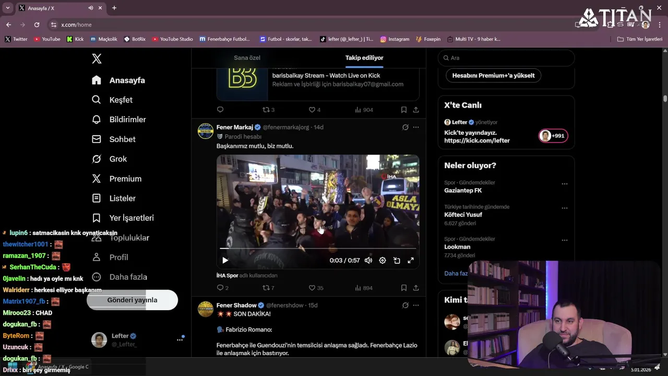Share the Fener Markaj post
Viewport: 668px width, 376px height.
416,288
